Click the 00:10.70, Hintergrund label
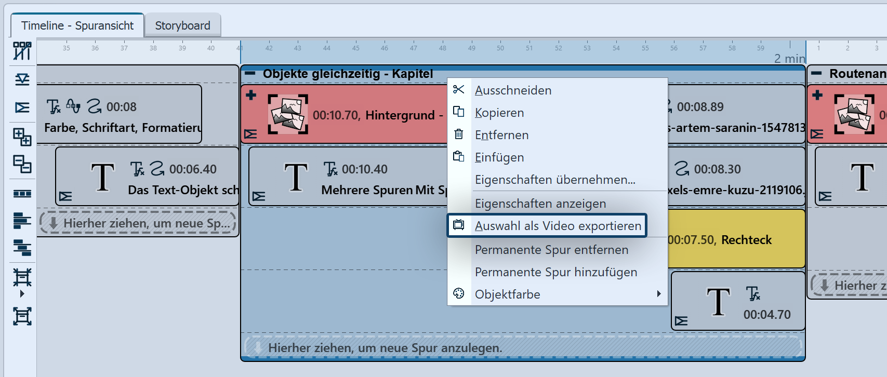This screenshot has width=887, height=377. (x=378, y=115)
